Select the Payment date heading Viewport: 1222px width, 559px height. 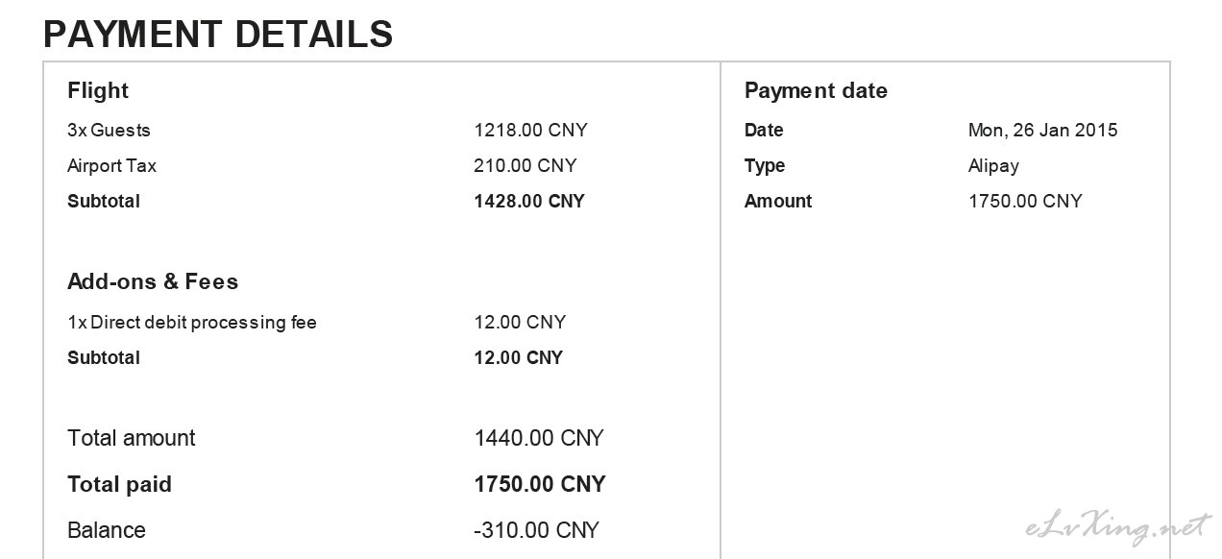[x=816, y=91]
